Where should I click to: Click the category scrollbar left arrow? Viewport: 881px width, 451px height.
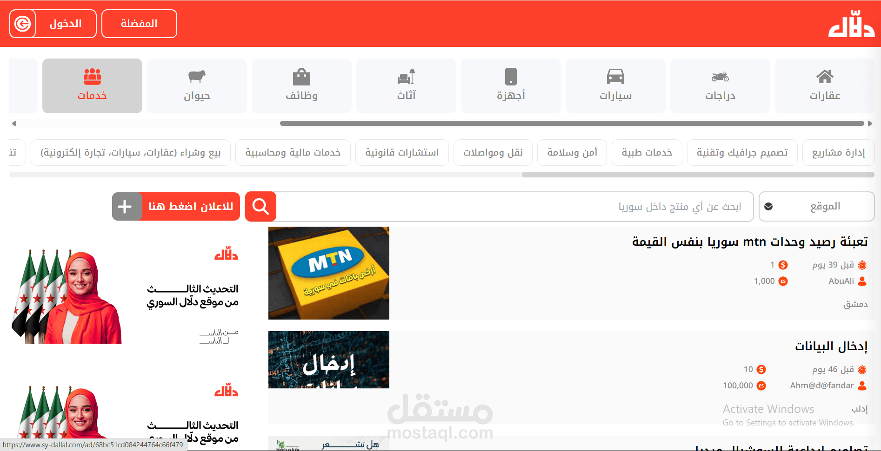tap(14, 124)
